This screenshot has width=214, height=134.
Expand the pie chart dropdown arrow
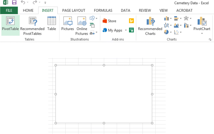(x=171, y=32)
